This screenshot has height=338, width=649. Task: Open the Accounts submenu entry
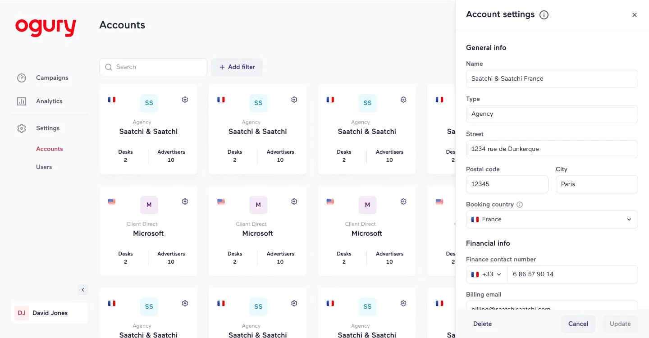tap(50, 149)
